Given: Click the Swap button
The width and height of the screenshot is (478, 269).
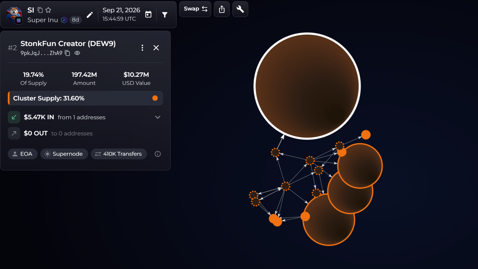Looking at the screenshot, I should [195, 9].
